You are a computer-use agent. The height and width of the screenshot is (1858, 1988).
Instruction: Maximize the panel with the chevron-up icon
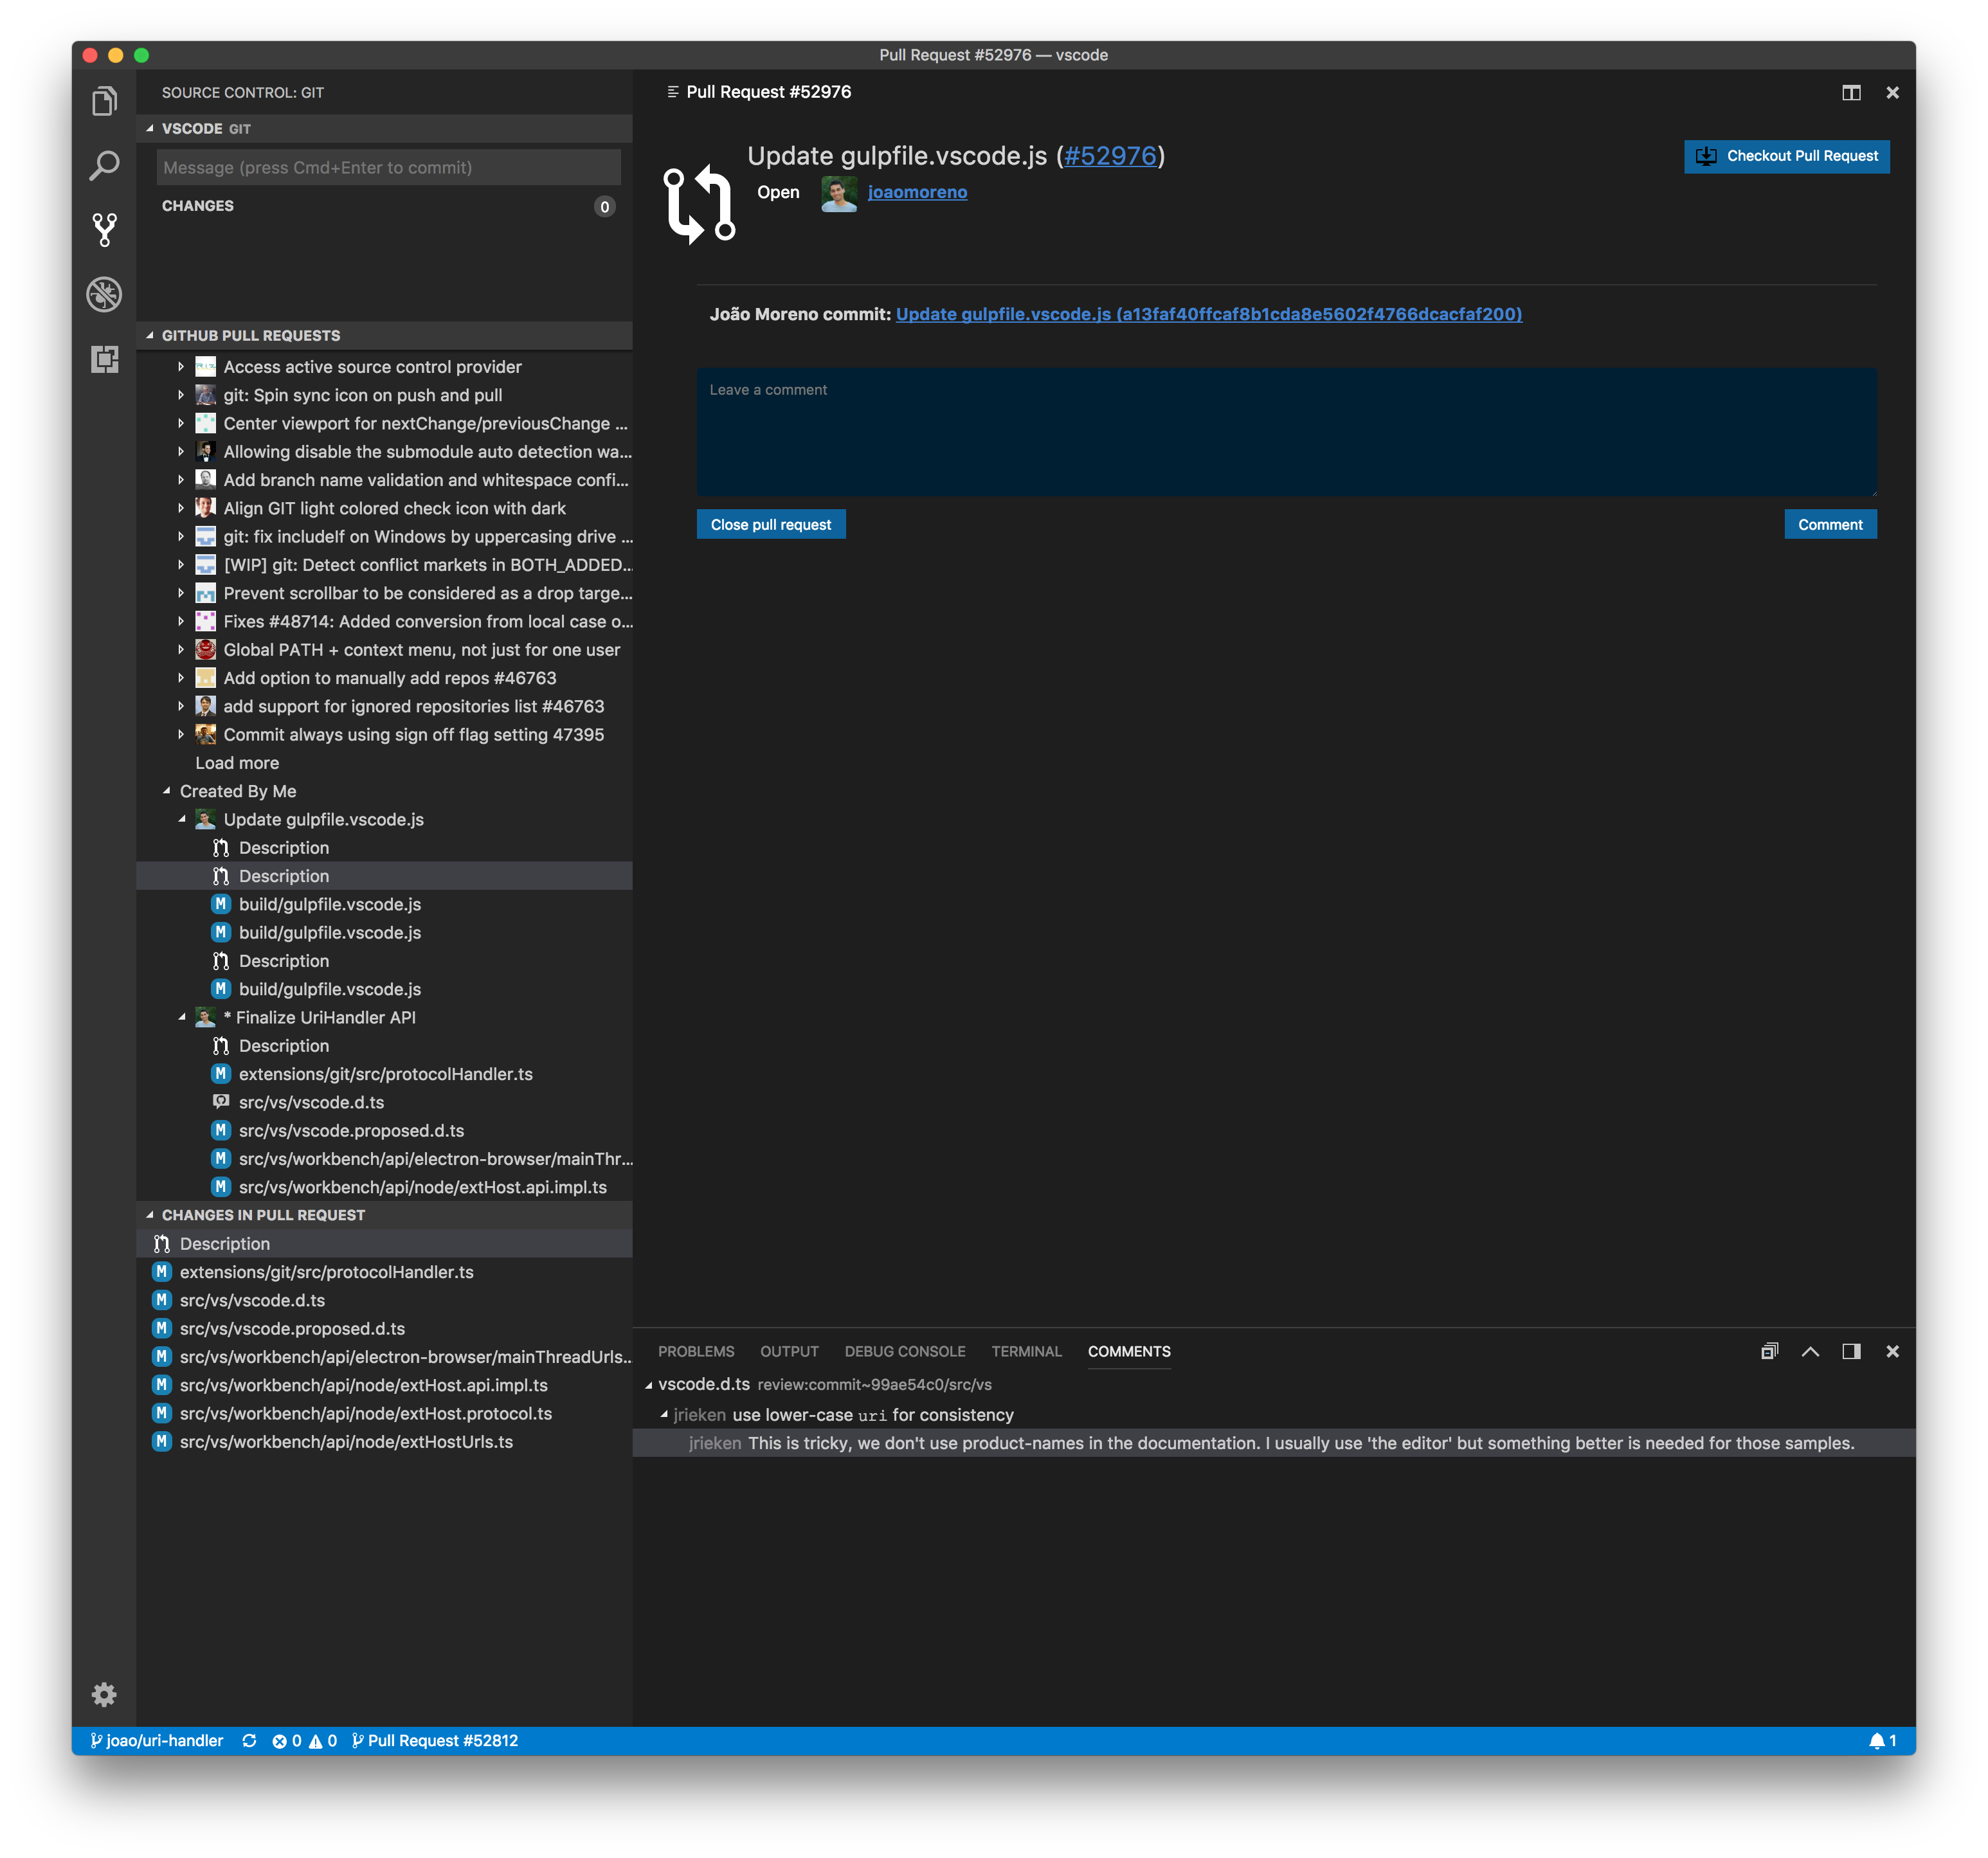[1810, 1351]
